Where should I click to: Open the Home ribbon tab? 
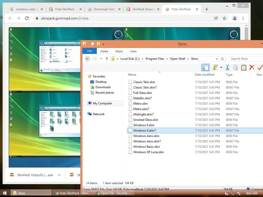pos(104,51)
